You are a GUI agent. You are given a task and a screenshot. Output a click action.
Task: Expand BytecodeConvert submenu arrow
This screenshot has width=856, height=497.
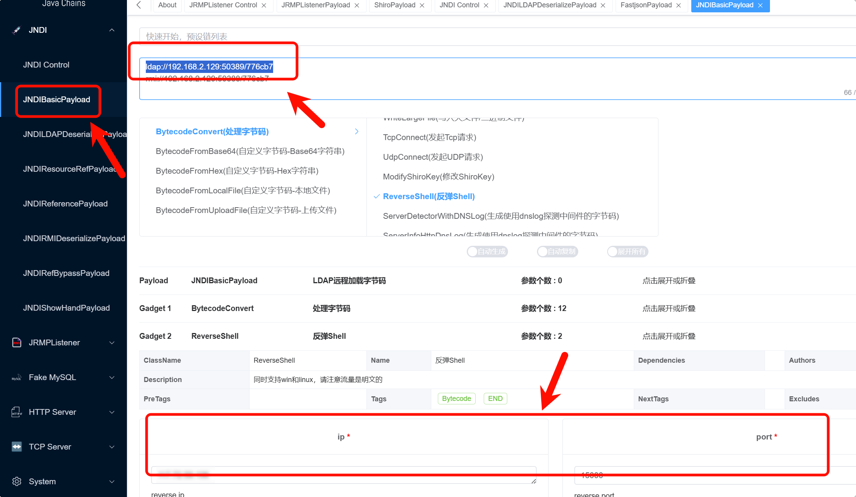tap(356, 132)
